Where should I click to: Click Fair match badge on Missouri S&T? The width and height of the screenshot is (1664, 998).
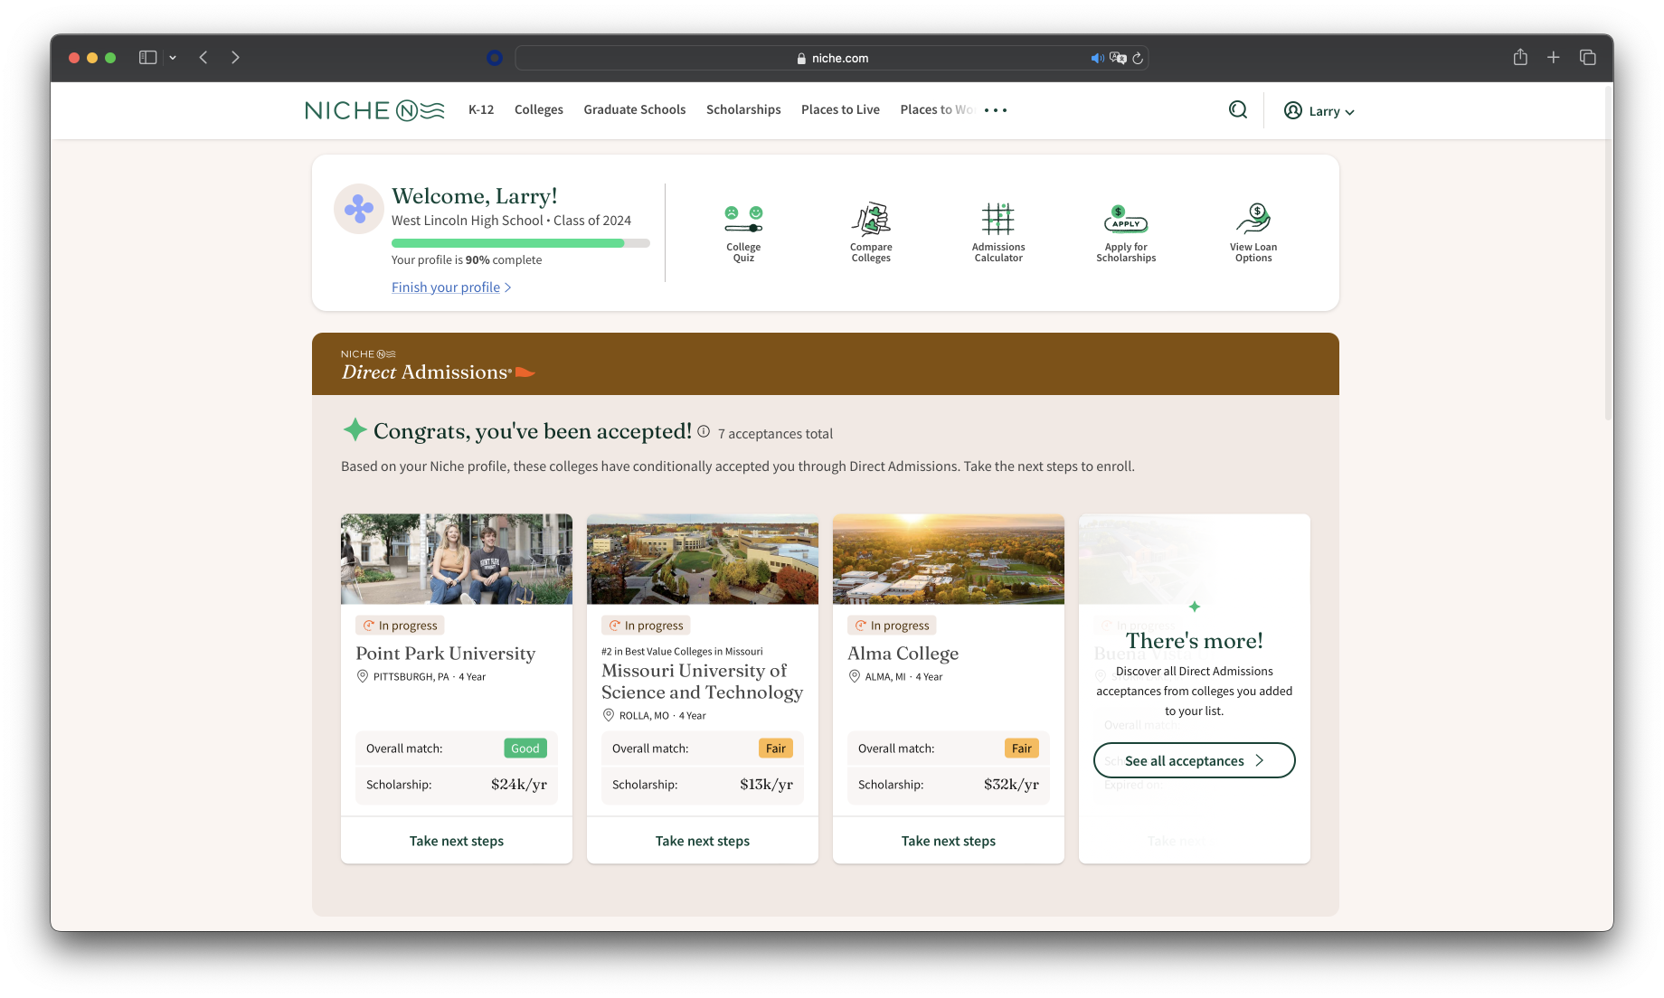(776, 748)
